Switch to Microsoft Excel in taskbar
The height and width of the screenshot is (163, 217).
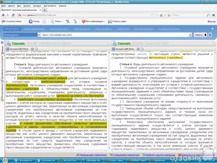coord(68,160)
